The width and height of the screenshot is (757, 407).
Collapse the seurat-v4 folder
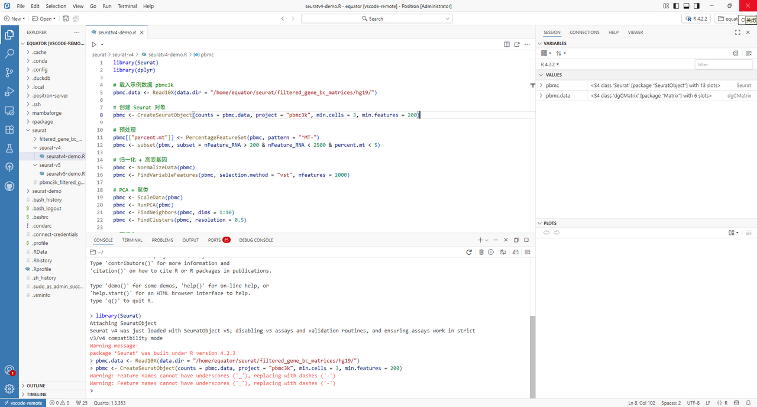pos(50,148)
